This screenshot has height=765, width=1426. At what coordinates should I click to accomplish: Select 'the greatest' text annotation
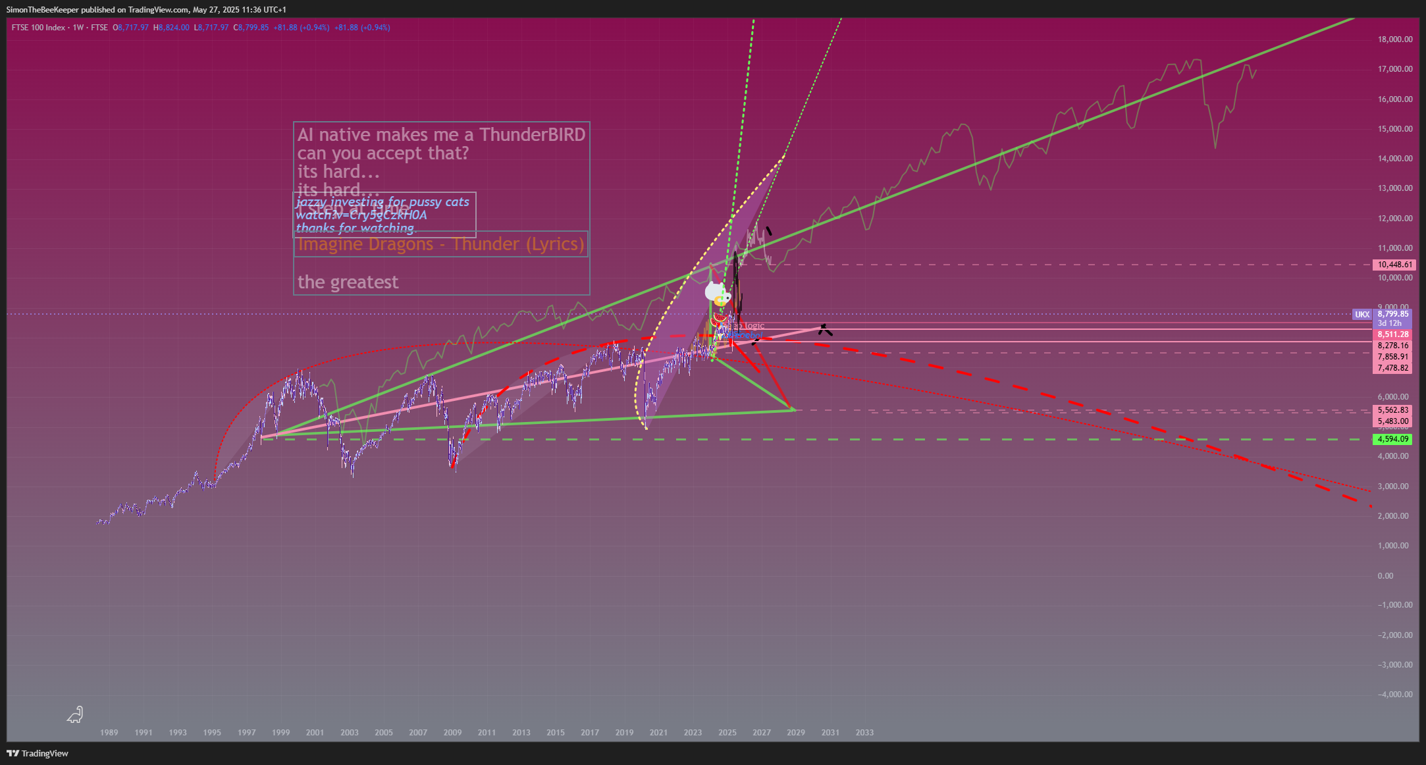tap(348, 282)
